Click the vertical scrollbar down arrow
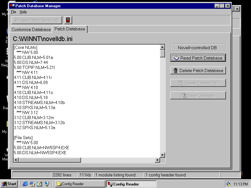251x188 pixels. [162, 155]
